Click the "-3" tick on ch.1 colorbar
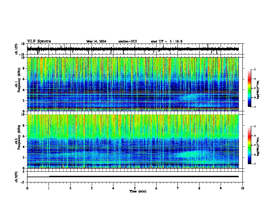 click(x=254, y=69)
